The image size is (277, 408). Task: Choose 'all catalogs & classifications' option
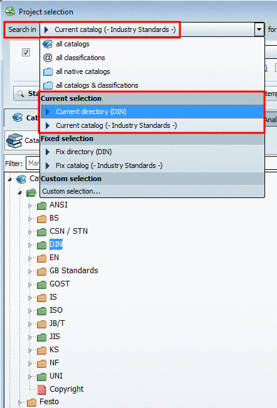(x=152, y=85)
